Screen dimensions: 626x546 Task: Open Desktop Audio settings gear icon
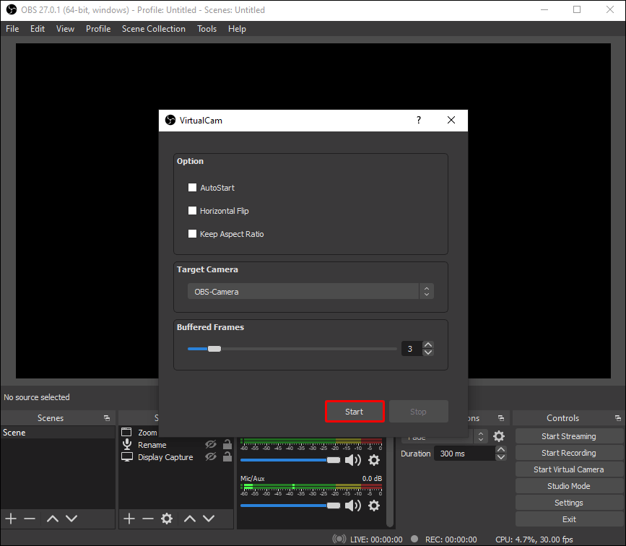373,460
